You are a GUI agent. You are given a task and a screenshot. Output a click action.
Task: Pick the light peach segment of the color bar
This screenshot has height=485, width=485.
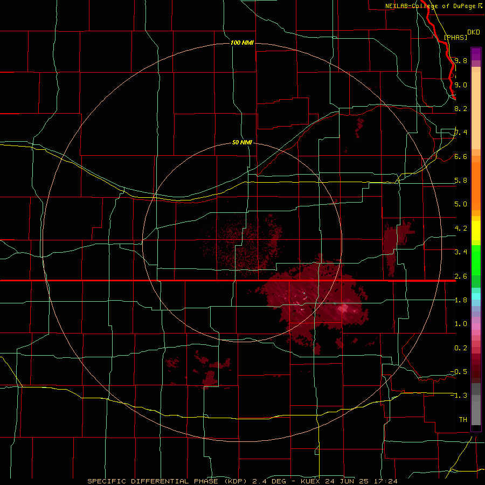coord(476,110)
